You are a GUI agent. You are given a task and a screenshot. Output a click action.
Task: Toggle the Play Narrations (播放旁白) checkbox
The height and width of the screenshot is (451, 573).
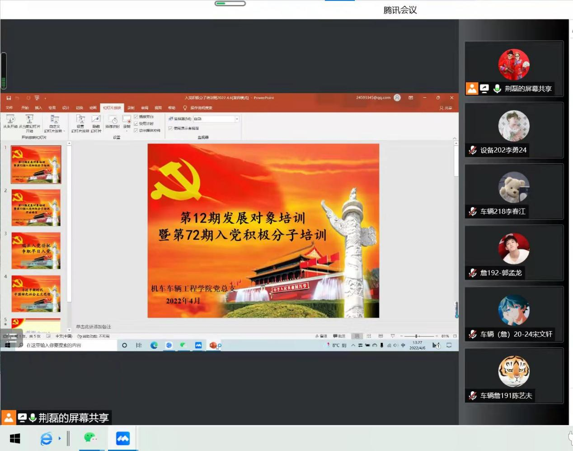tap(136, 117)
